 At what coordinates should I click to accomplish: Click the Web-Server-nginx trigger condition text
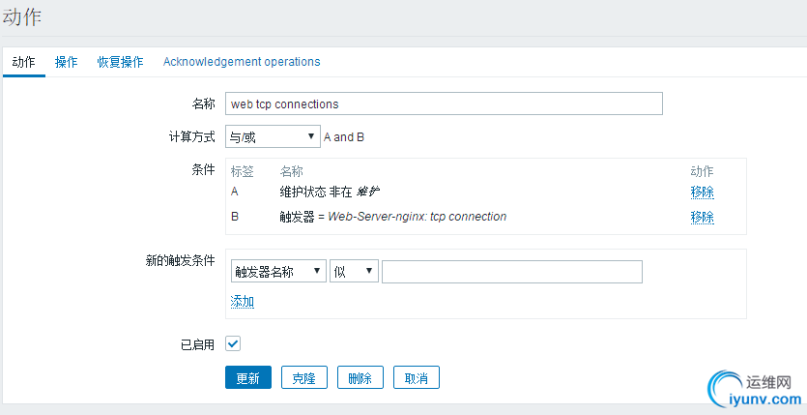pos(418,217)
